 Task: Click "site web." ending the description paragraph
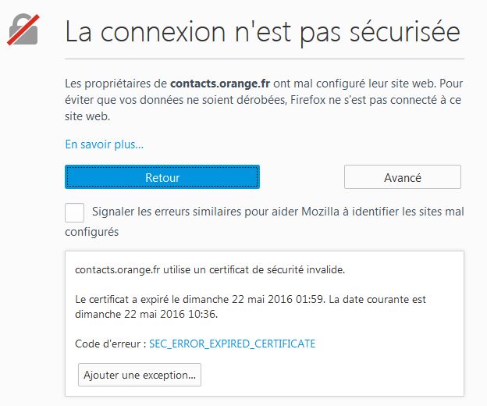pos(87,116)
